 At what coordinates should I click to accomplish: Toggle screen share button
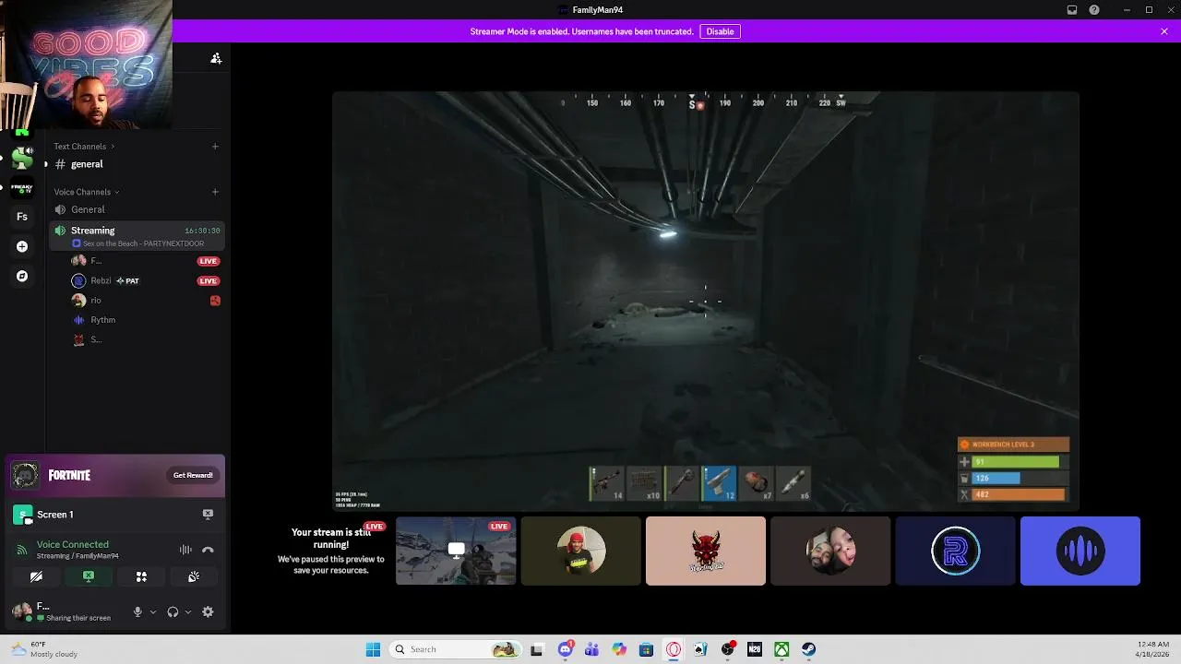pos(89,576)
